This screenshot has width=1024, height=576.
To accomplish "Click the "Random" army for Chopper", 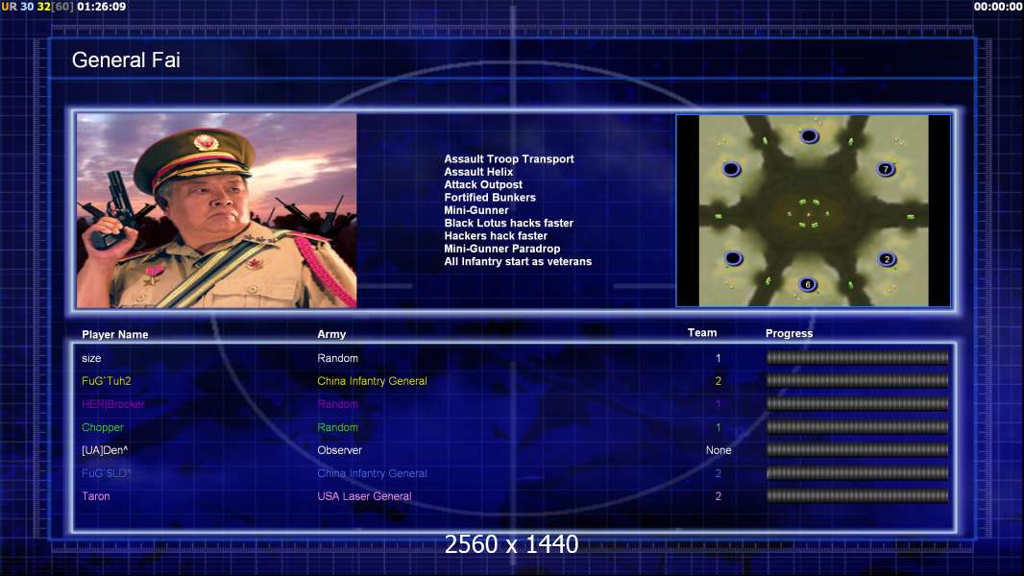I will tap(337, 427).
